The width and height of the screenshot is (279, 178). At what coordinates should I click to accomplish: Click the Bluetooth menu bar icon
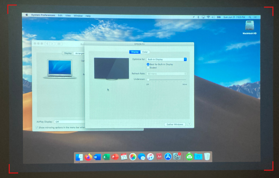click(198, 17)
